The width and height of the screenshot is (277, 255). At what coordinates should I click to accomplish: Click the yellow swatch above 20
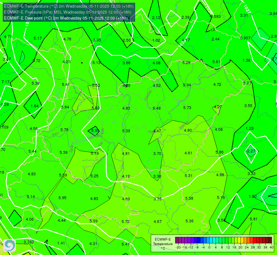point(239,240)
